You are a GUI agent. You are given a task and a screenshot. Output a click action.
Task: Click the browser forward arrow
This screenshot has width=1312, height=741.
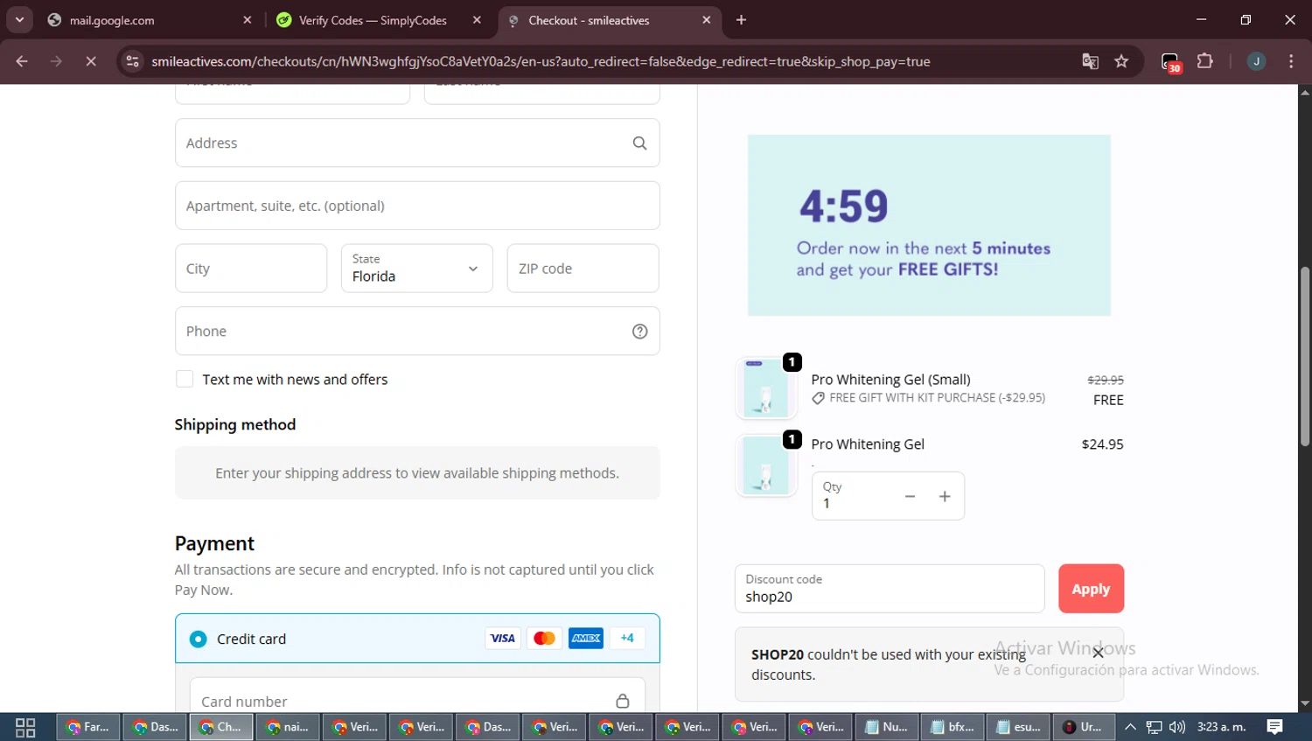(x=56, y=61)
